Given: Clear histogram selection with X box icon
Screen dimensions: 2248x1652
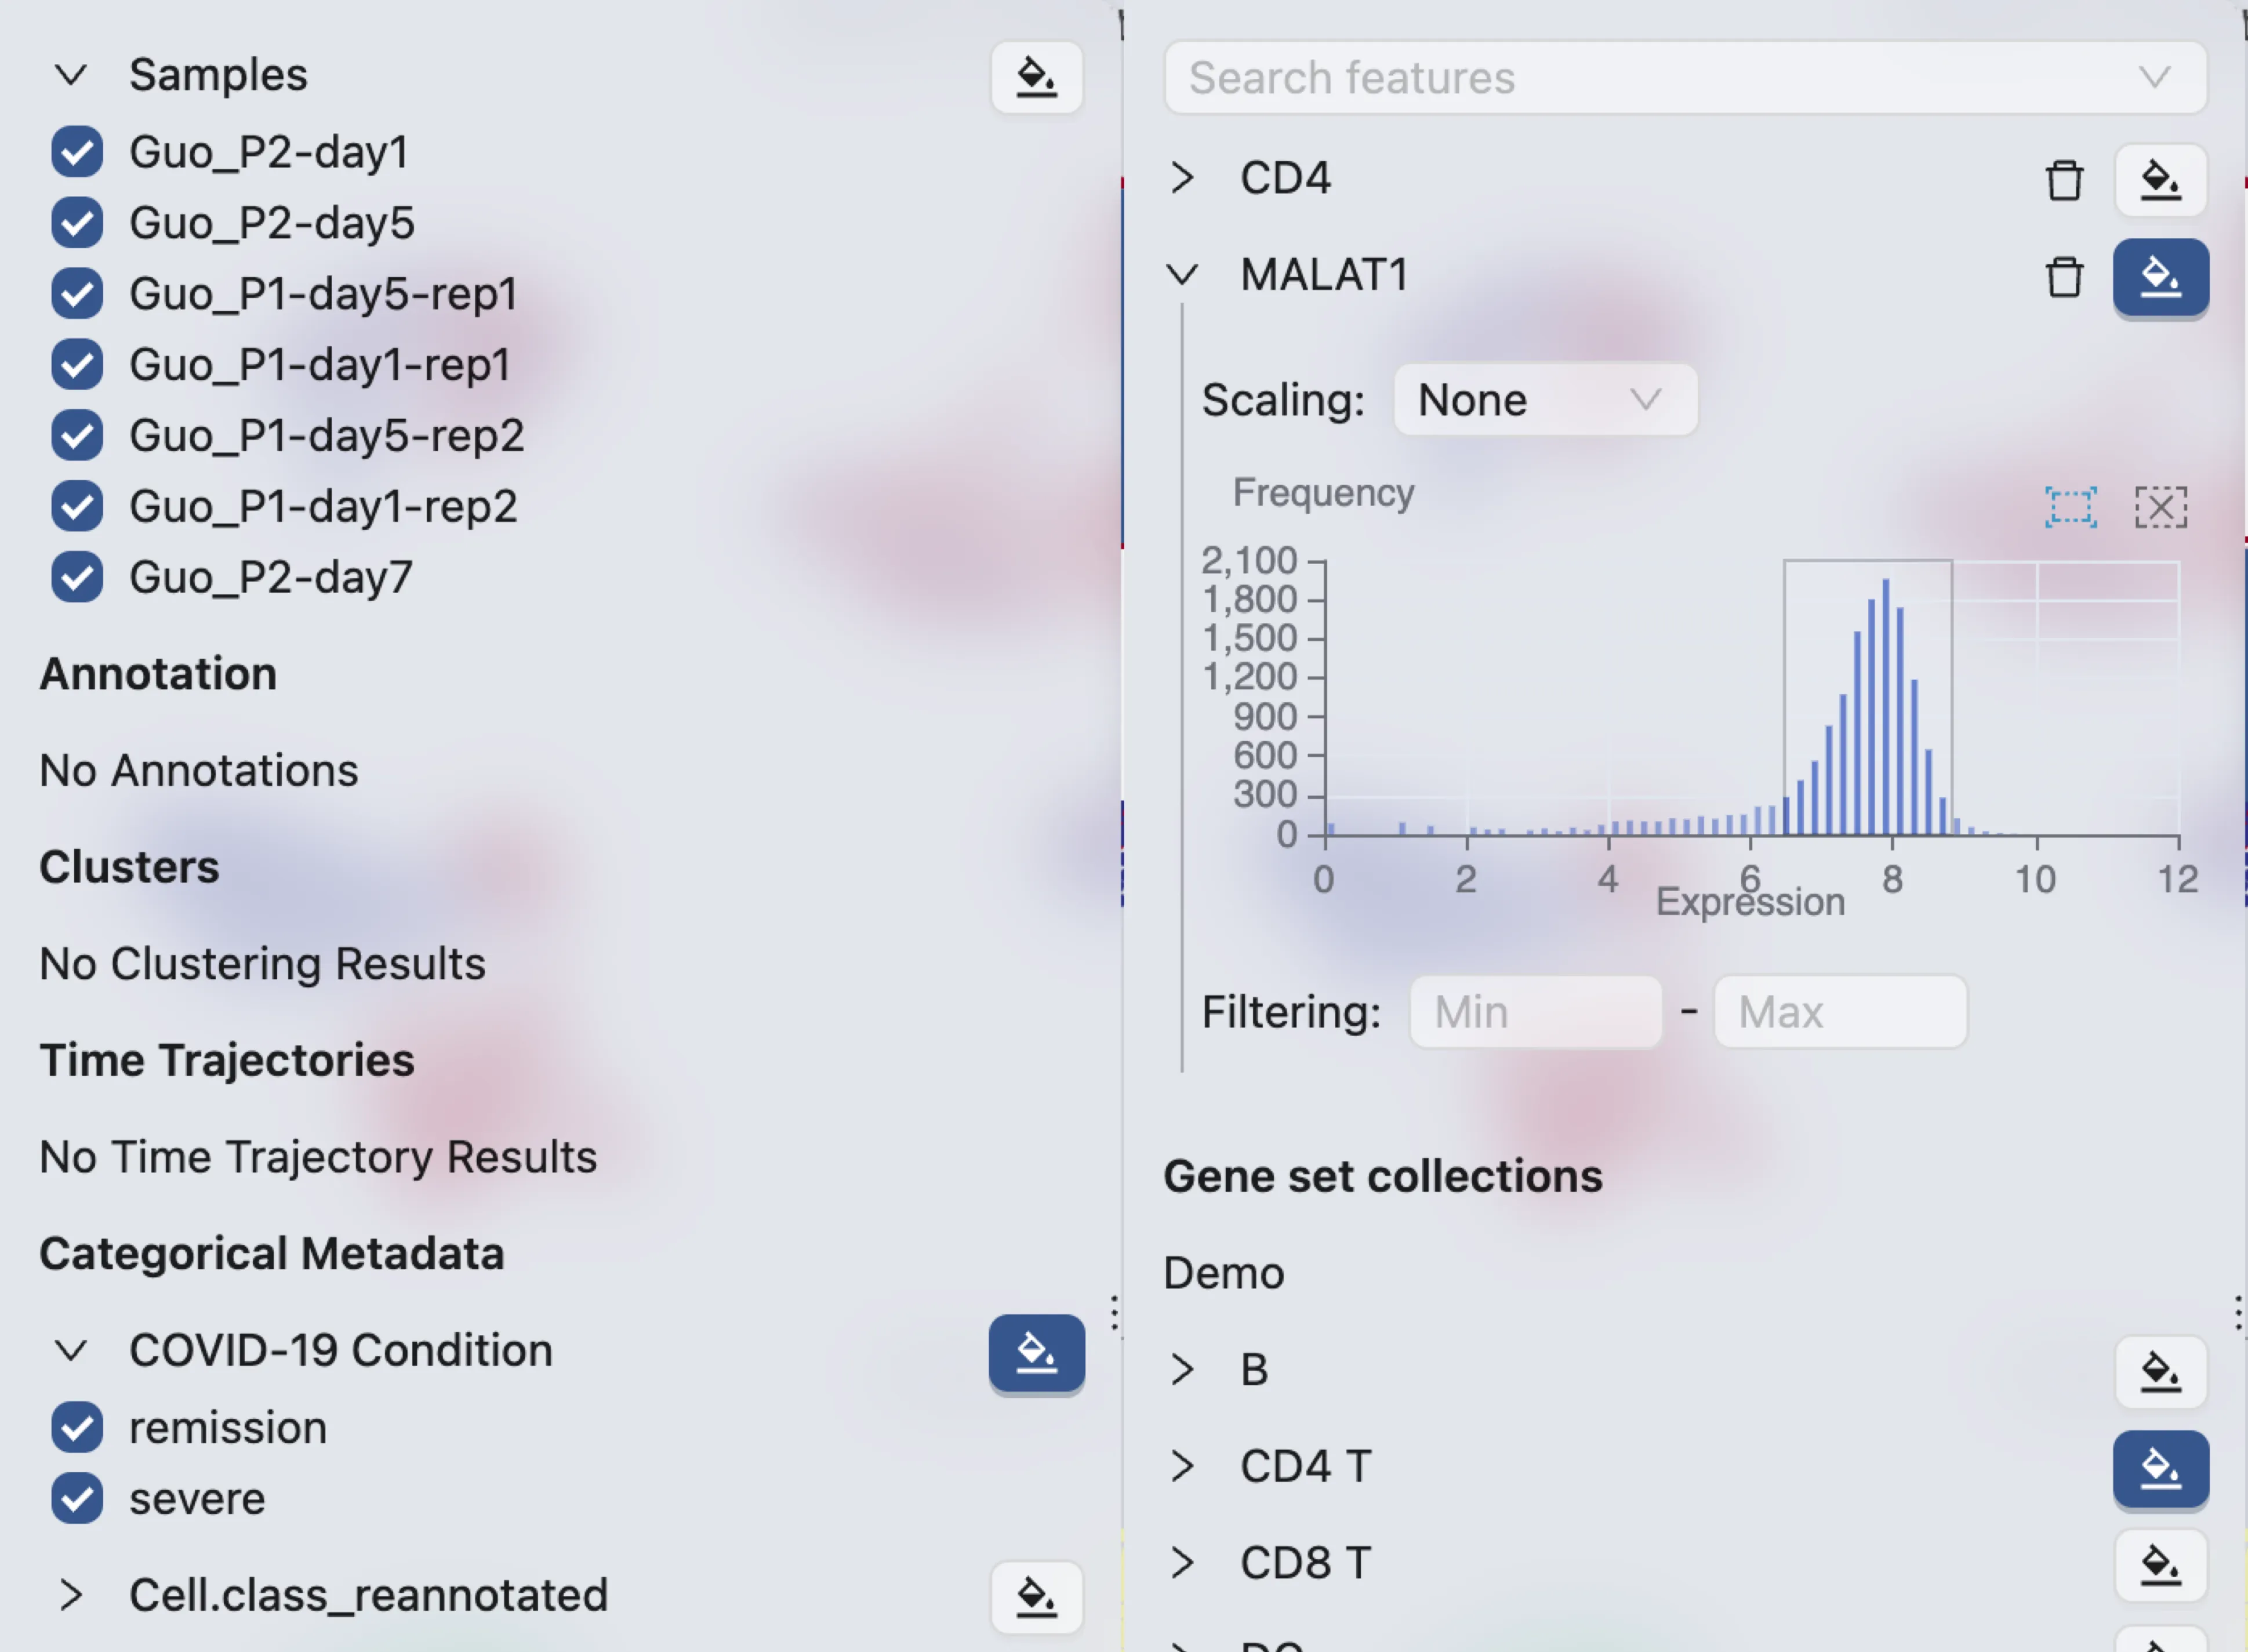Looking at the screenshot, I should point(2160,507).
